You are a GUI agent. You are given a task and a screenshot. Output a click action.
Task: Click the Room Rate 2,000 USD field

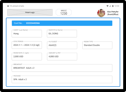click(x=27, y=57)
